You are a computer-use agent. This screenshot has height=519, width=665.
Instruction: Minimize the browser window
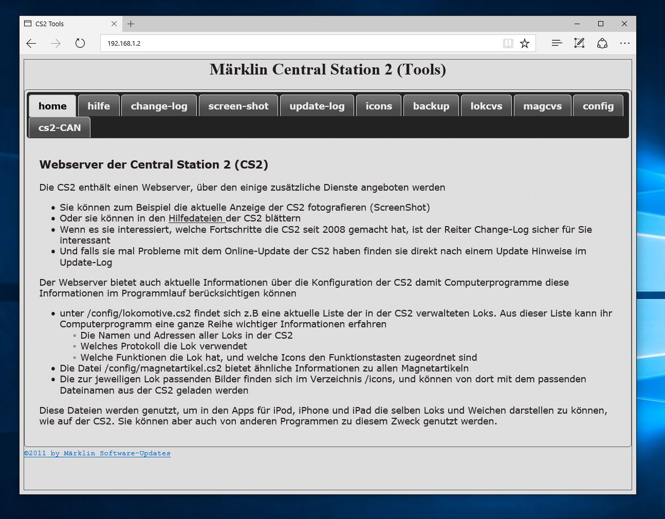(577, 24)
